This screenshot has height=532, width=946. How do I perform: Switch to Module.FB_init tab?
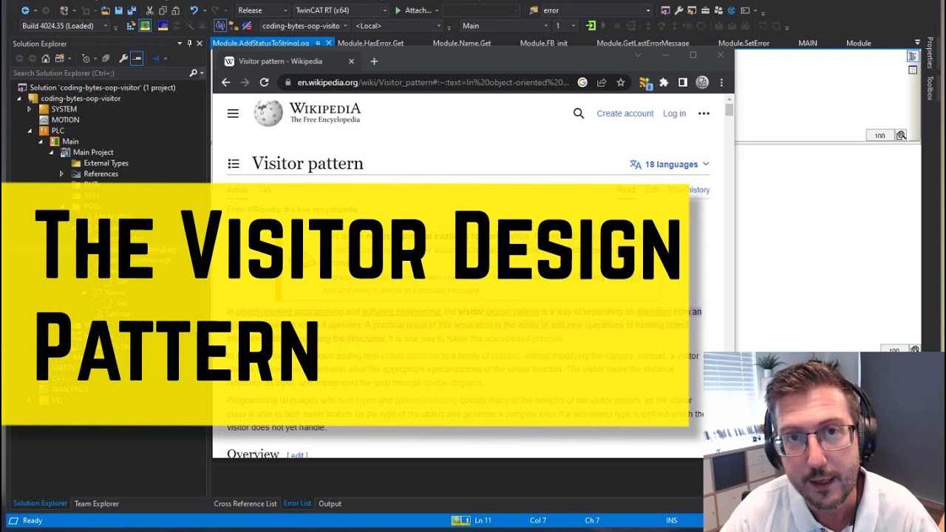point(543,43)
